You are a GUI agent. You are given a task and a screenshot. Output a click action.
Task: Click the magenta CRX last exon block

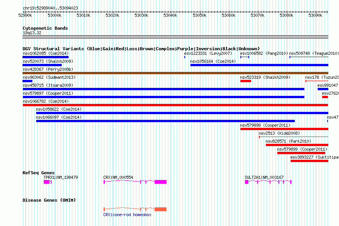coord(161,182)
